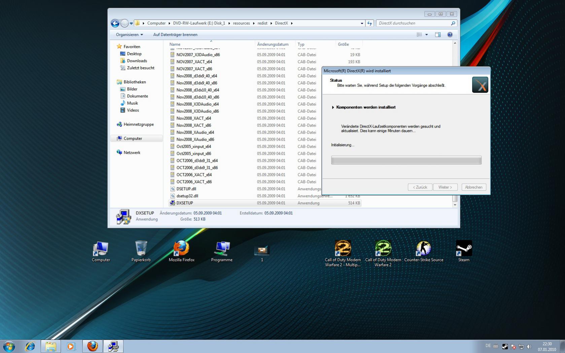
Task: Refresh the DirectX folder view
Action: (x=369, y=23)
